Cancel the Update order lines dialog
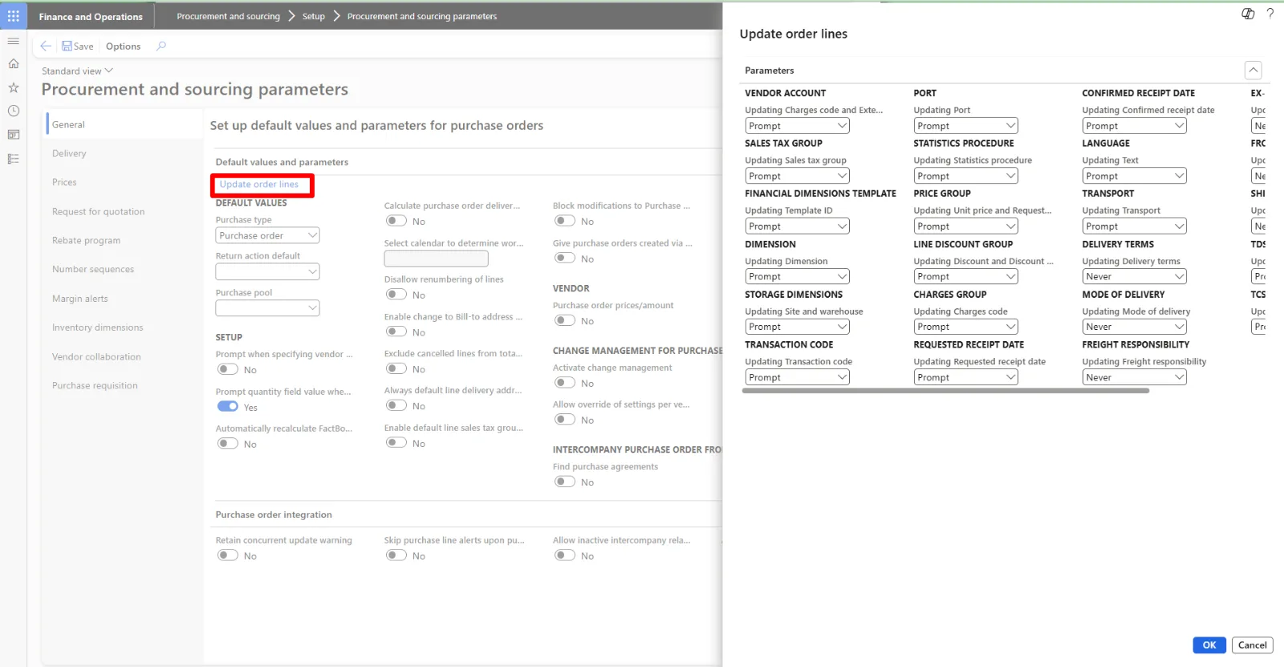 (x=1252, y=645)
